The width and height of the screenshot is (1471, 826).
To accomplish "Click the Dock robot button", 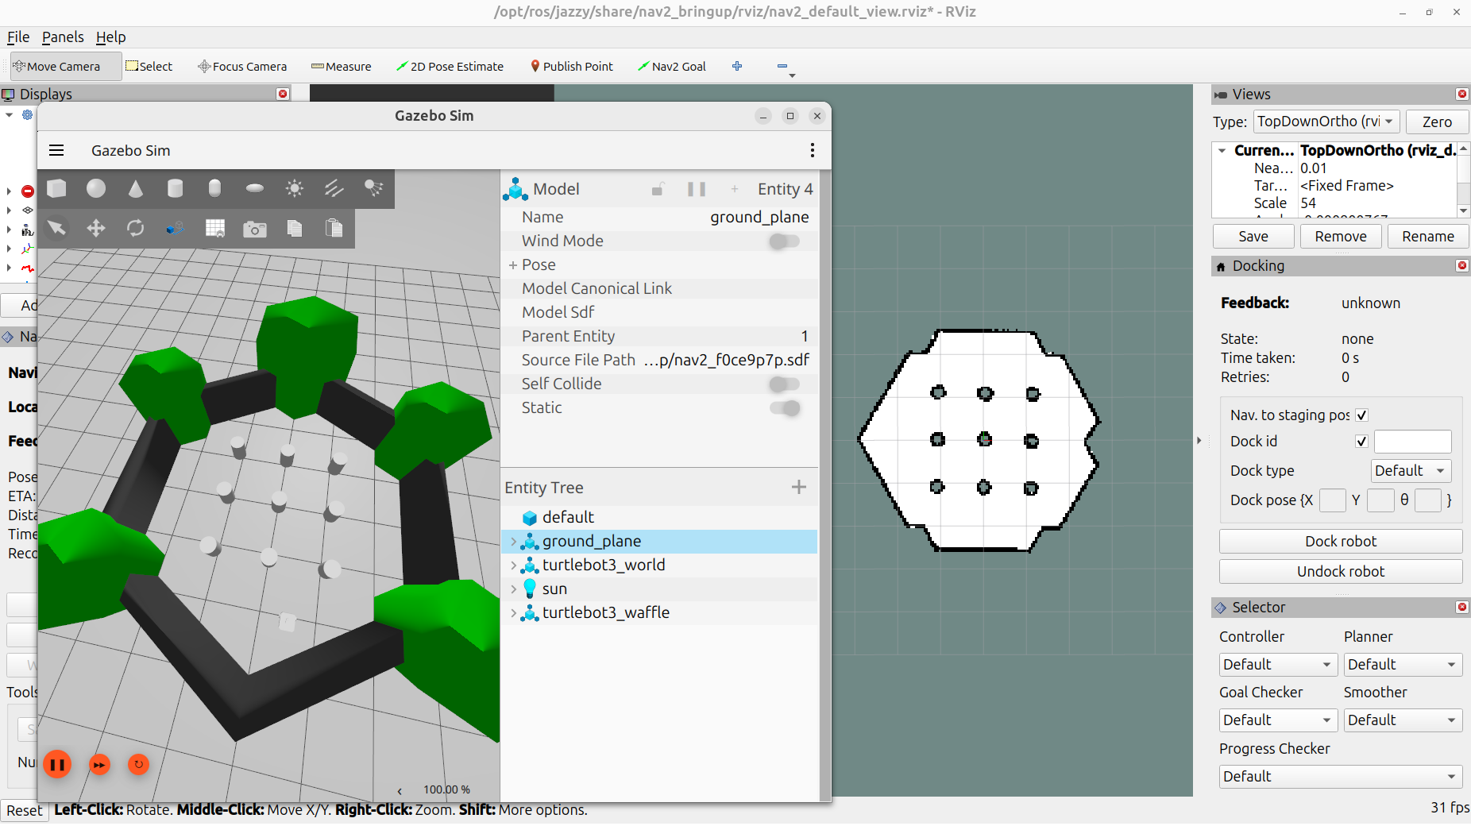I will [1340, 542].
